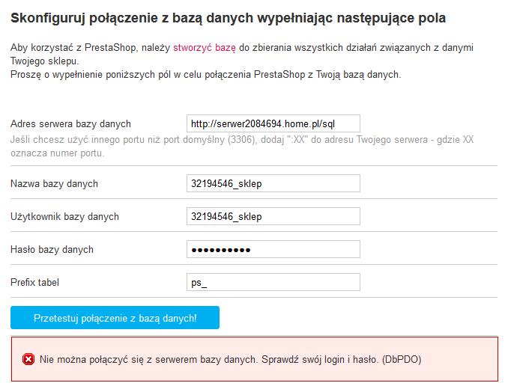Focus the 'Hasło bazy danych' password field
The width and height of the screenshot is (508, 392).
(x=273, y=249)
